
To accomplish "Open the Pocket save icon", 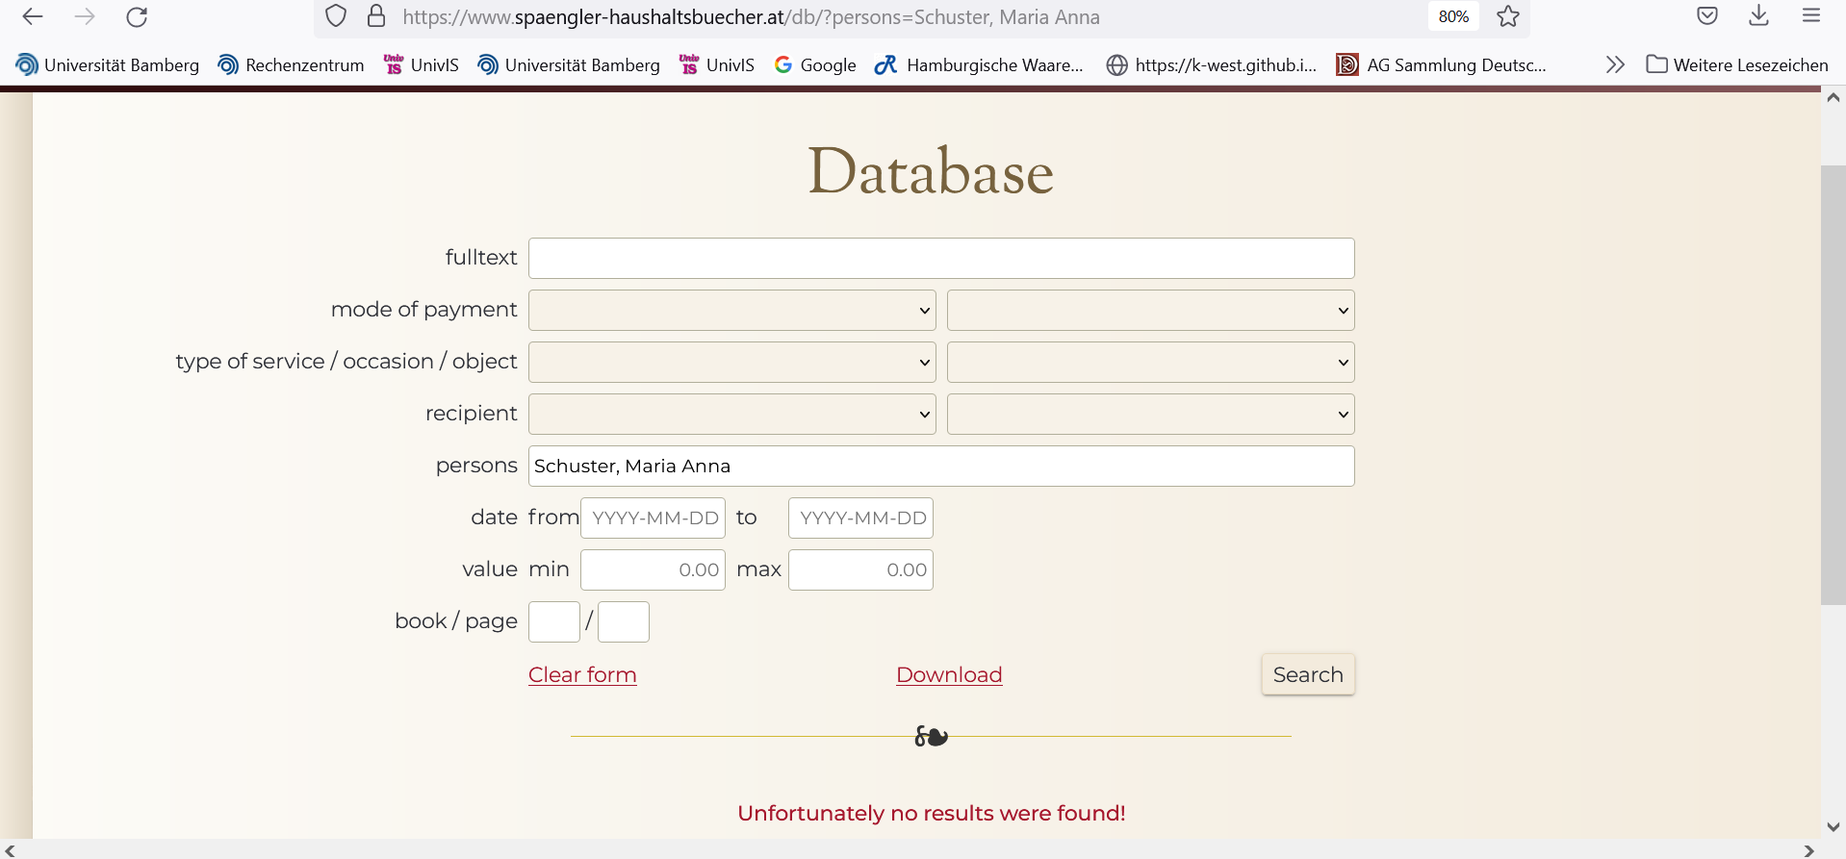I will click(x=1707, y=15).
